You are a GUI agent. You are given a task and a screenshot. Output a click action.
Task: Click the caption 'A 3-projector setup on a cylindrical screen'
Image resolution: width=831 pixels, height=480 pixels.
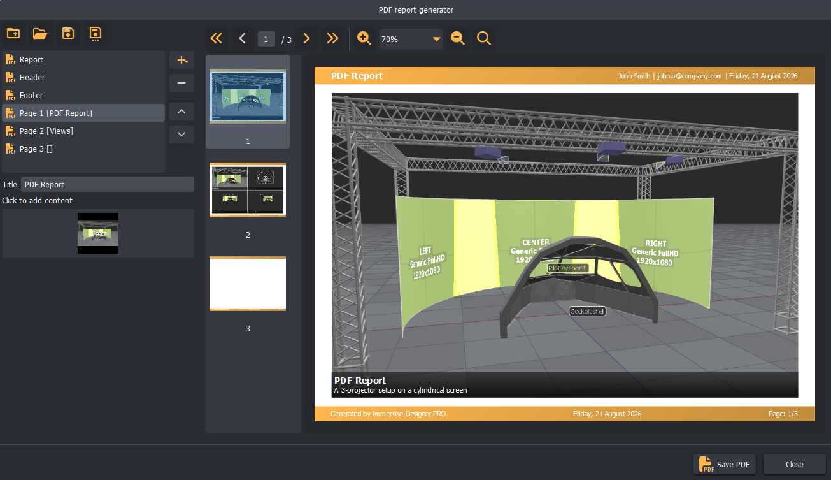point(401,390)
